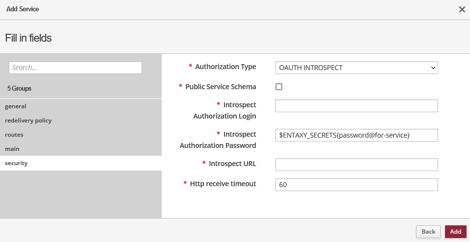The image size is (470, 242).
Task: Click the Back button
Action: click(x=428, y=232)
